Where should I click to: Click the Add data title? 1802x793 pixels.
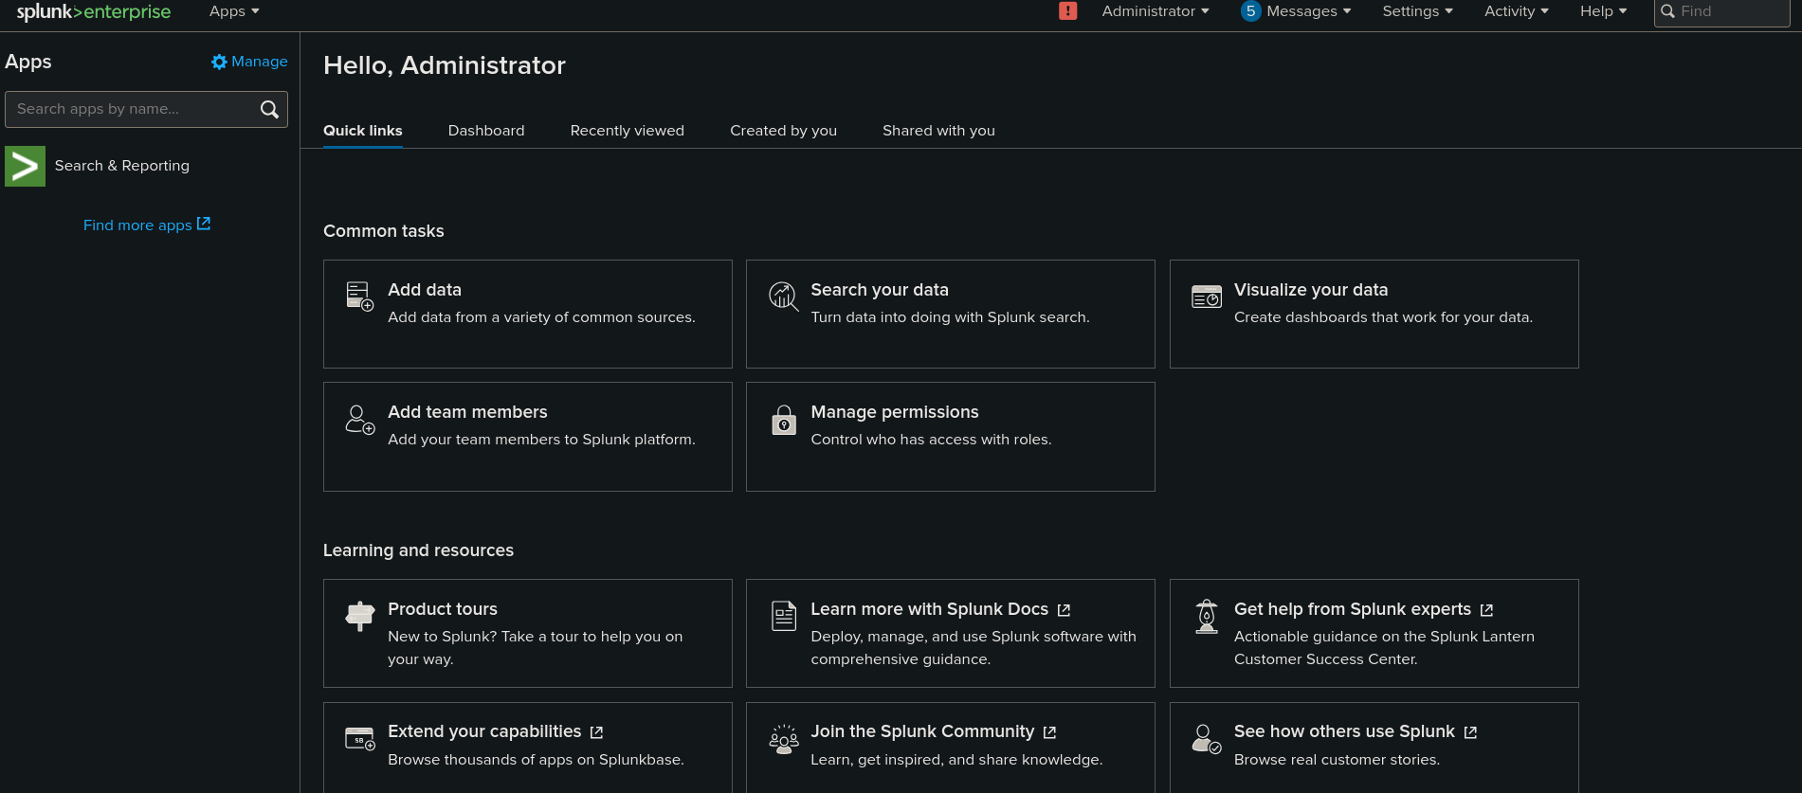click(425, 290)
